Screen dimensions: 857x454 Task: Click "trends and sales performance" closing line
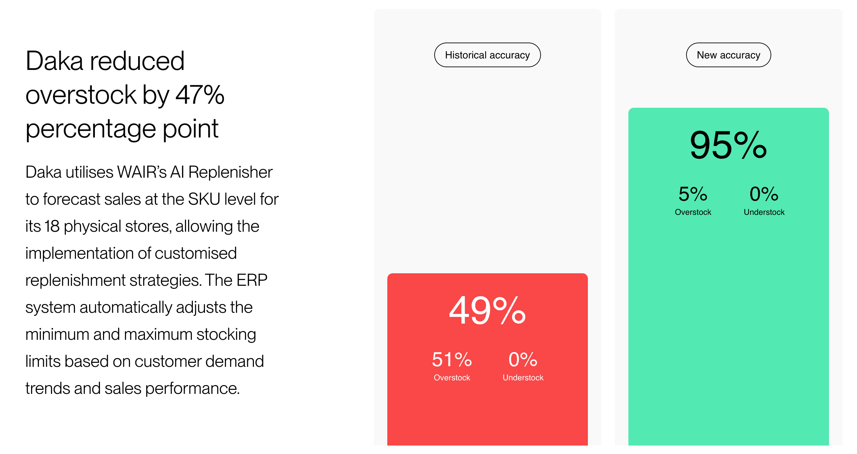[132, 388]
